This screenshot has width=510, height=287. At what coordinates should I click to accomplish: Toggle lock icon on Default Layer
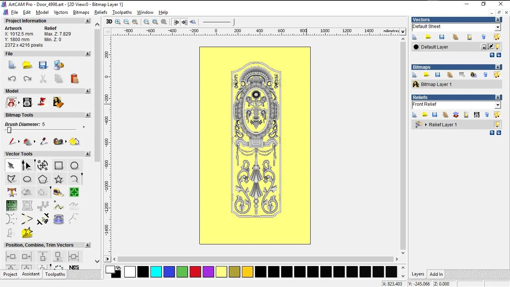(x=484, y=47)
